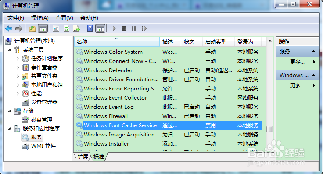Select 性能 in tree
323x174 pixels.
coord(36,94)
